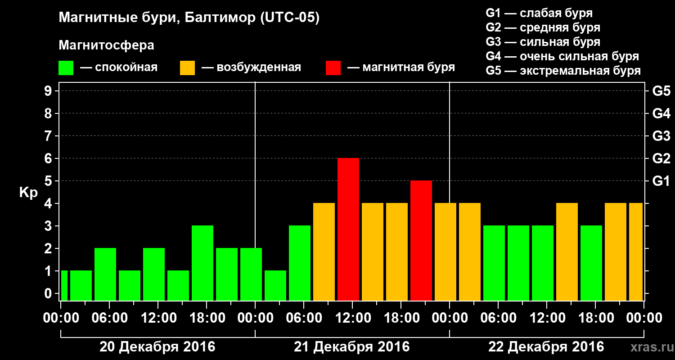Click the green 'спокойная' legend swatch

click(x=66, y=68)
